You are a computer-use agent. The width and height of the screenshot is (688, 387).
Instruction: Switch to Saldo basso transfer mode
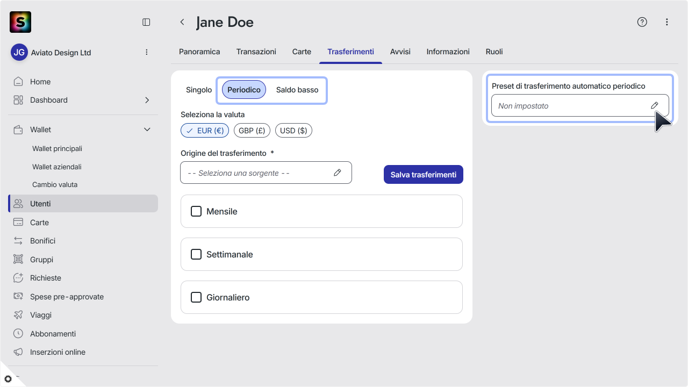pyautogui.click(x=297, y=90)
